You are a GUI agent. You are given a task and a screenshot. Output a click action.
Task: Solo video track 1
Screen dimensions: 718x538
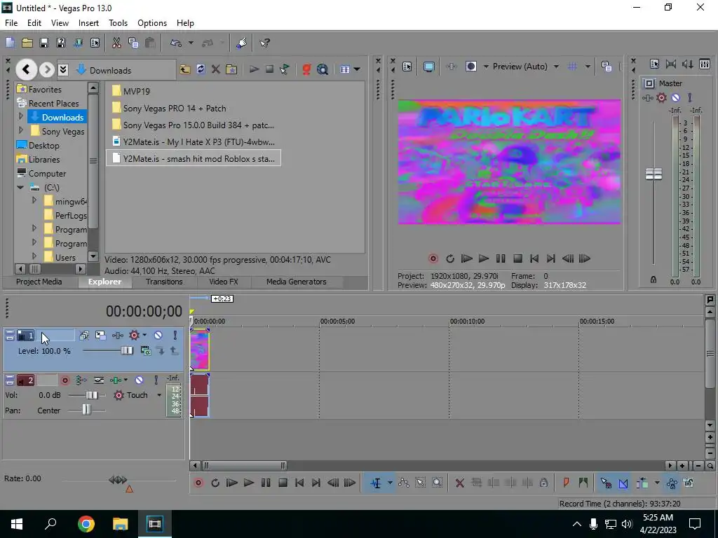pos(175,336)
